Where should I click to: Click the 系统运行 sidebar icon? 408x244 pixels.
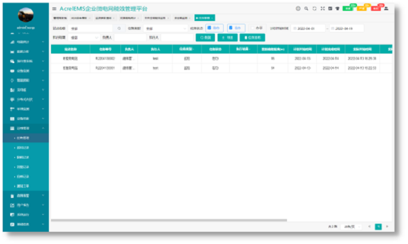tap(12, 215)
